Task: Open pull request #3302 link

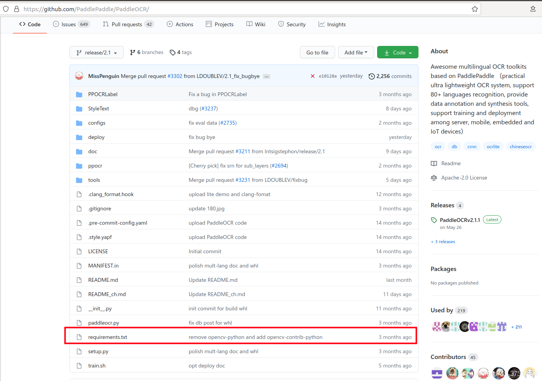Action: click(x=175, y=76)
